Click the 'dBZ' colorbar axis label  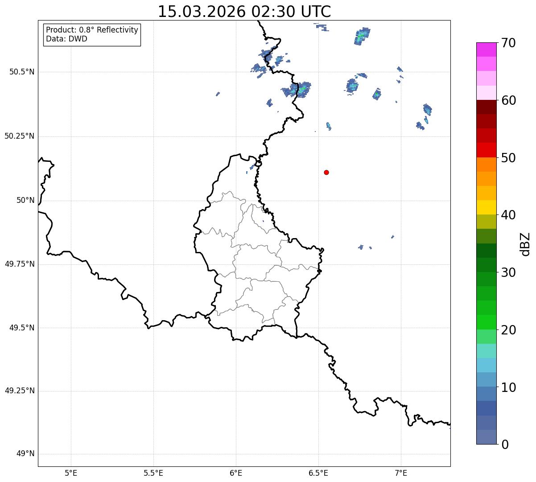coord(525,243)
